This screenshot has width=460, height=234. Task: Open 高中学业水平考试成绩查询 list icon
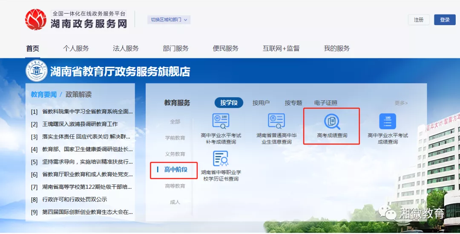pyautogui.click(x=387, y=121)
